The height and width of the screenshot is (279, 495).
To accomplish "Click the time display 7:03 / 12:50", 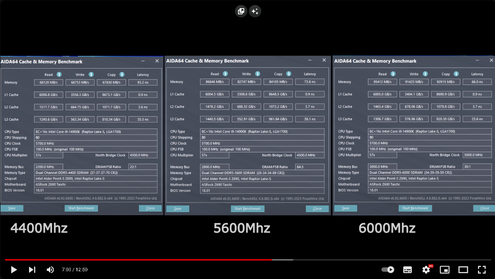I will [x=75, y=270].
